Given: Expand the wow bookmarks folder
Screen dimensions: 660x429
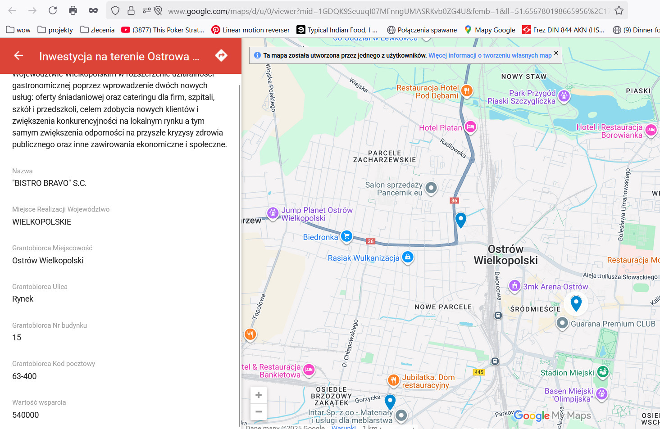Looking at the screenshot, I should pyautogui.click(x=18, y=30).
